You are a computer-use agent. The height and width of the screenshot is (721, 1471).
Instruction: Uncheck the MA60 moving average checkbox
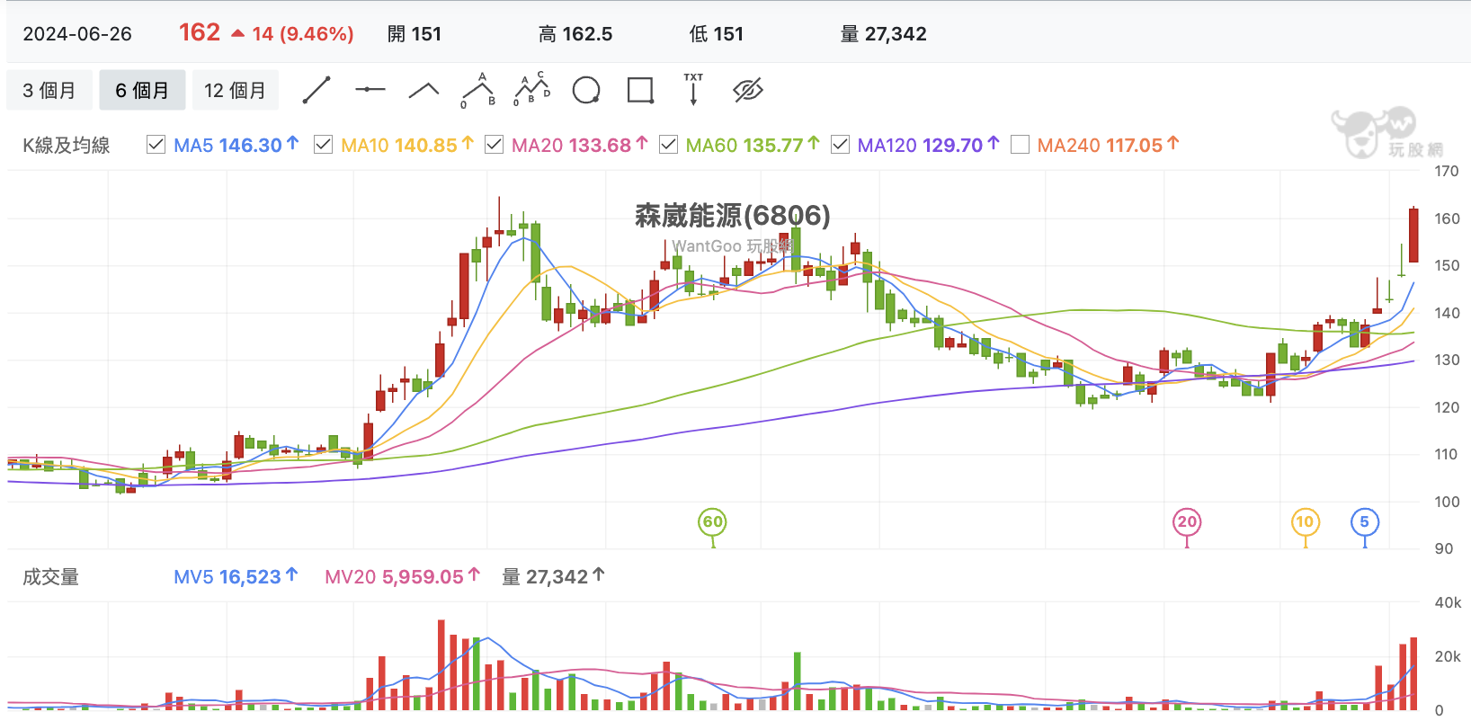coord(668,145)
